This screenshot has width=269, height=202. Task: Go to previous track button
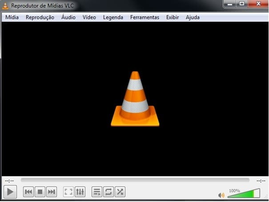pyautogui.click(x=28, y=192)
